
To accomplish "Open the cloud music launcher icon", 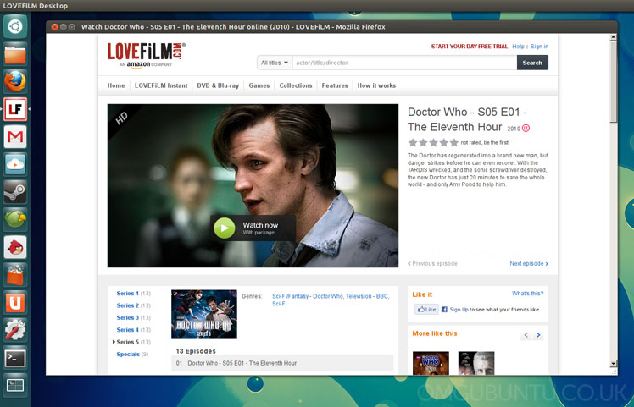I will (x=15, y=164).
